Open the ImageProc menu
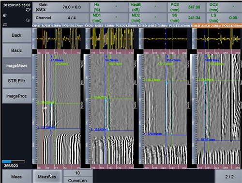The width and height of the screenshot is (242, 183). point(17,96)
